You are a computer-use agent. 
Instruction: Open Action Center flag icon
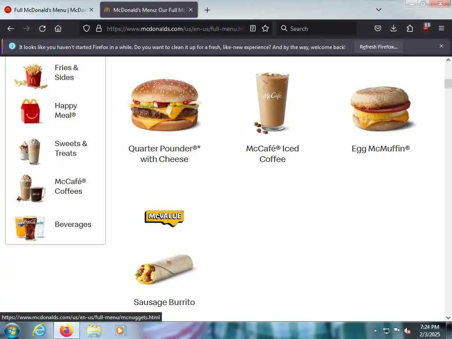pyautogui.click(x=397, y=331)
